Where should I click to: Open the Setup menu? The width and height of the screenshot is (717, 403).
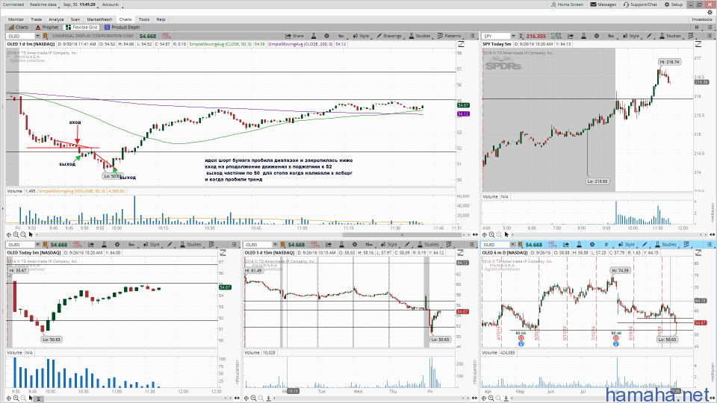(674, 4)
